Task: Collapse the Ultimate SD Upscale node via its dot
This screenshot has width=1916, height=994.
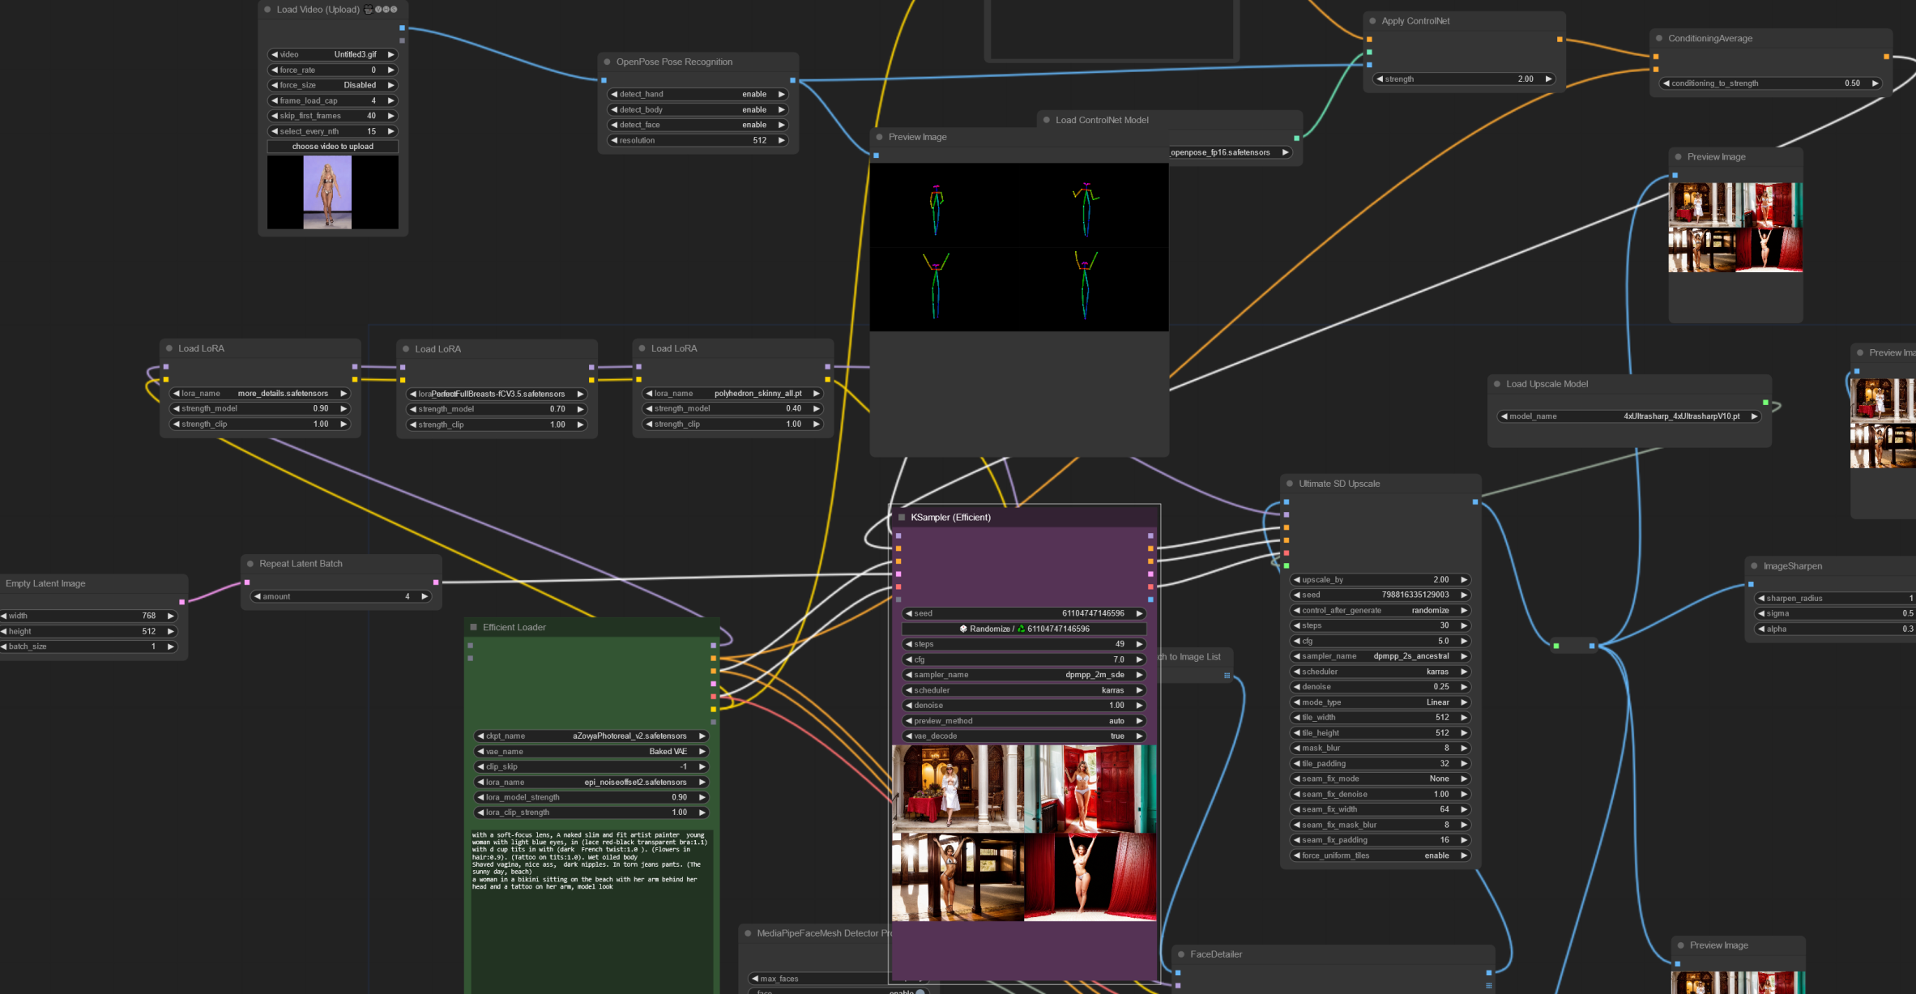Action: [x=1289, y=483]
